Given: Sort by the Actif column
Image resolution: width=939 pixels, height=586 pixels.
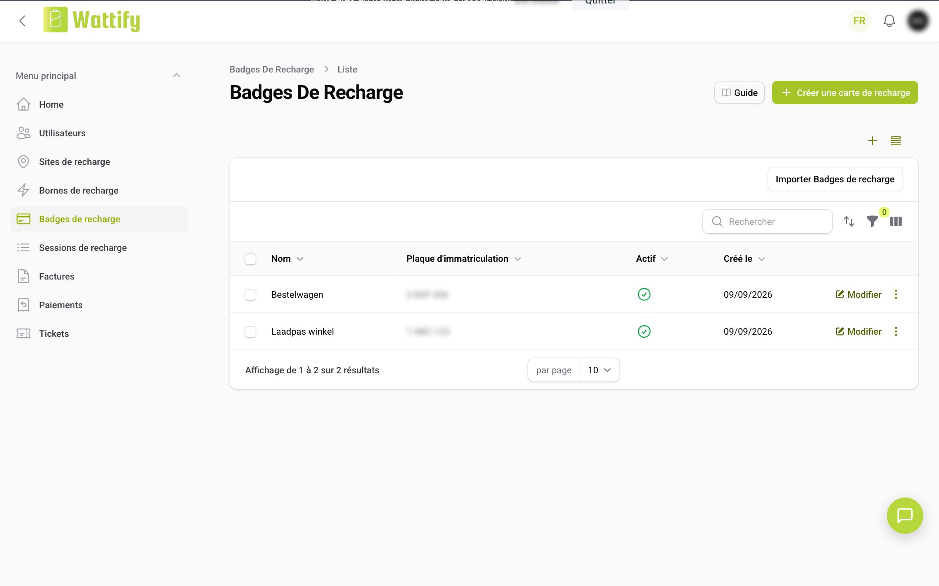Looking at the screenshot, I should [652, 259].
